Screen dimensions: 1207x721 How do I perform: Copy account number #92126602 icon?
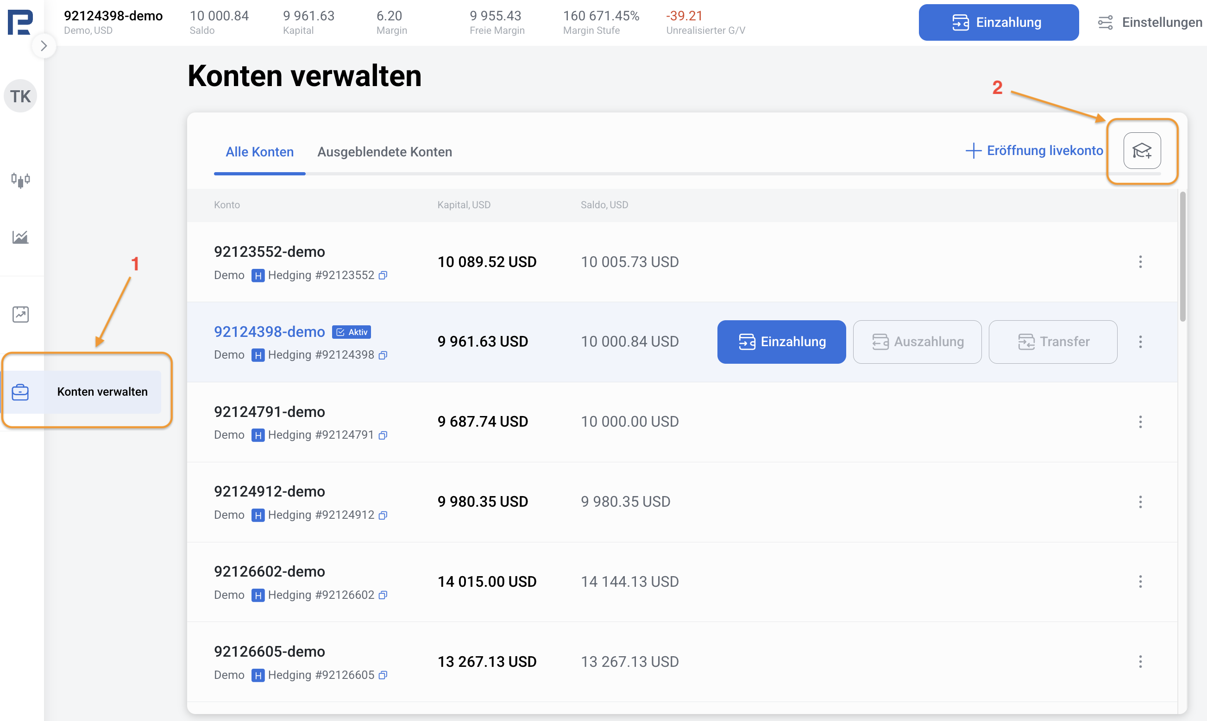pos(383,595)
